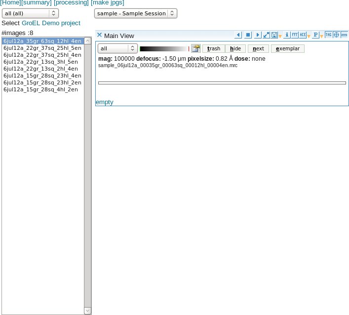Click the ACE icon in toolbar
This screenshot has height=315, width=349.
303,35
